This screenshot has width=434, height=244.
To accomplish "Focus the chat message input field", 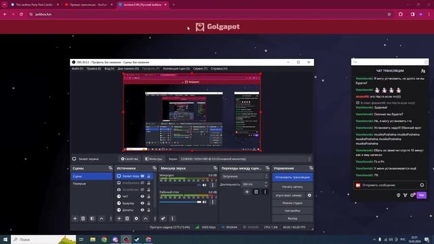I will (x=390, y=185).
